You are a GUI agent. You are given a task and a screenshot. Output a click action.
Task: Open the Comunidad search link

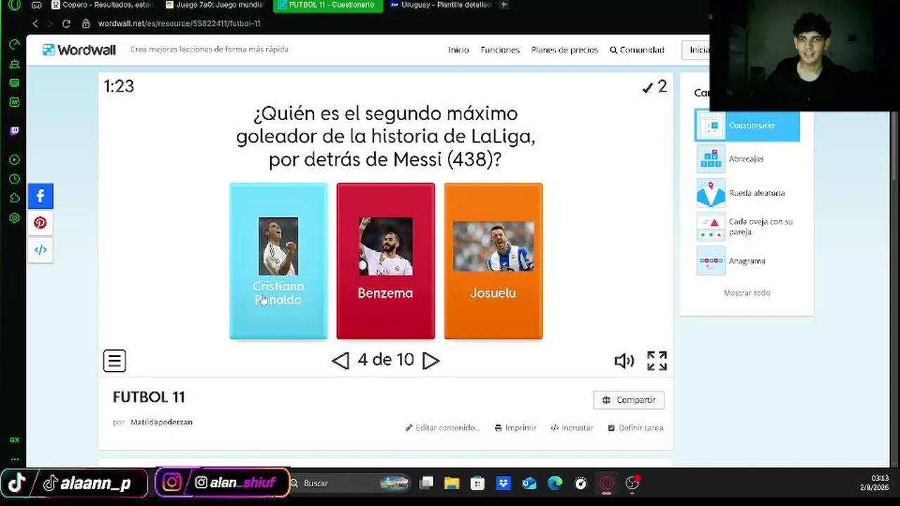(x=637, y=50)
